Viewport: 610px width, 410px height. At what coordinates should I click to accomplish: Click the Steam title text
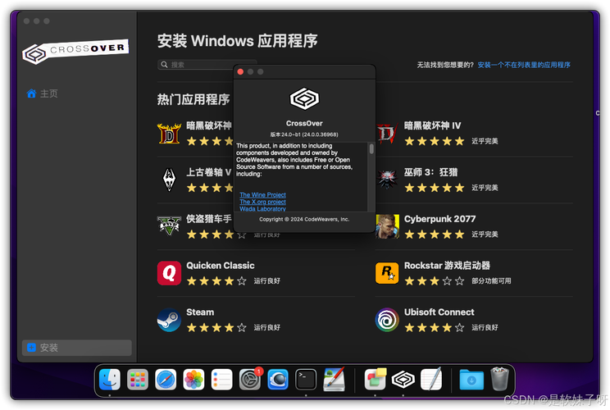[x=200, y=312]
